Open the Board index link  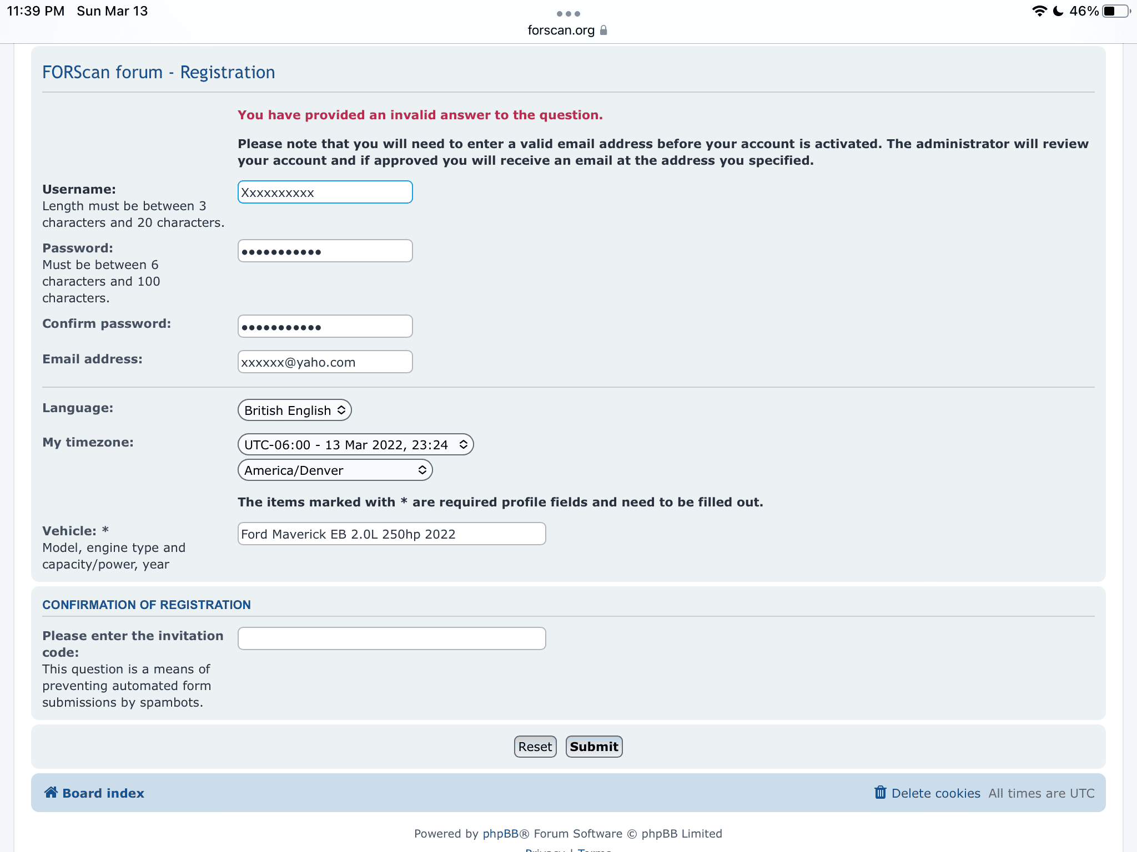point(103,793)
